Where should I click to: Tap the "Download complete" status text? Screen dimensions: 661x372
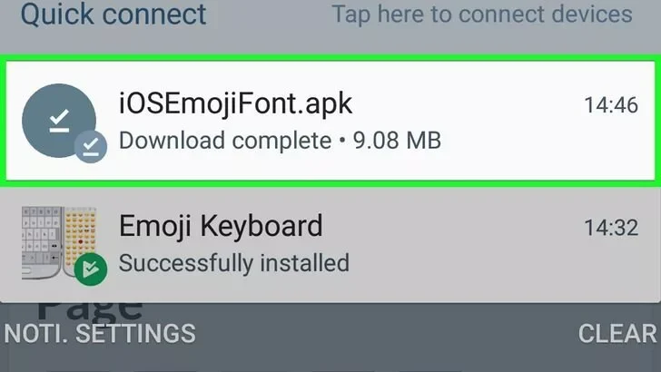tap(225, 141)
